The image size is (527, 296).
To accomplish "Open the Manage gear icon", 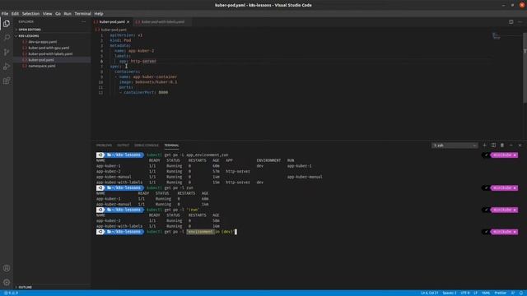I will (x=7, y=282).
